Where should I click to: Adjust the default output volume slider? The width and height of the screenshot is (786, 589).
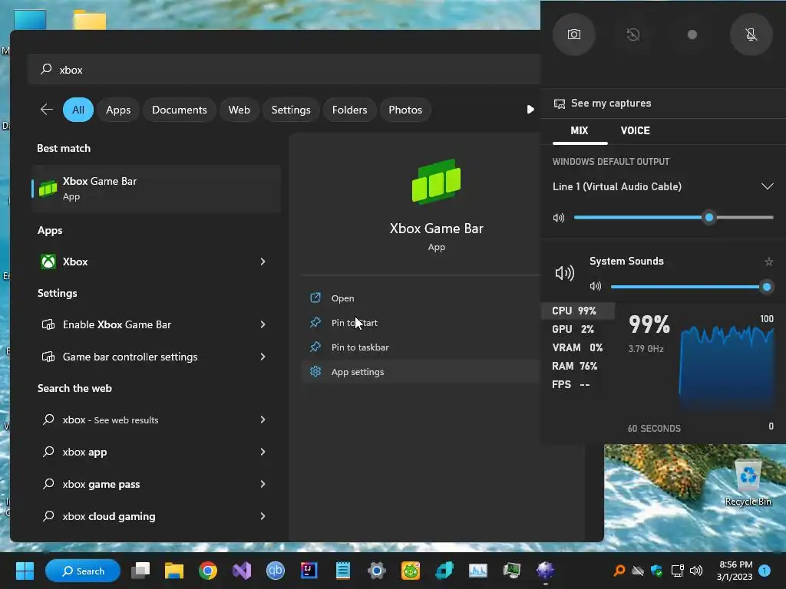[x=674, y=217]
